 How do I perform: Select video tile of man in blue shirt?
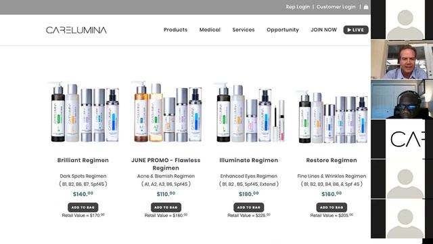coord(402,60)
